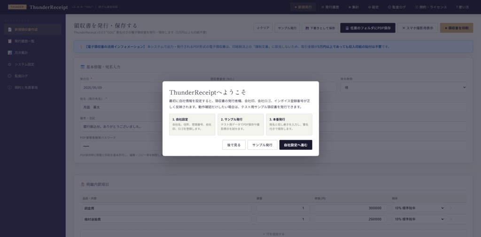
Task: Click the 発行履歴一覧 sidebar icon
Action: pos(10,41)
